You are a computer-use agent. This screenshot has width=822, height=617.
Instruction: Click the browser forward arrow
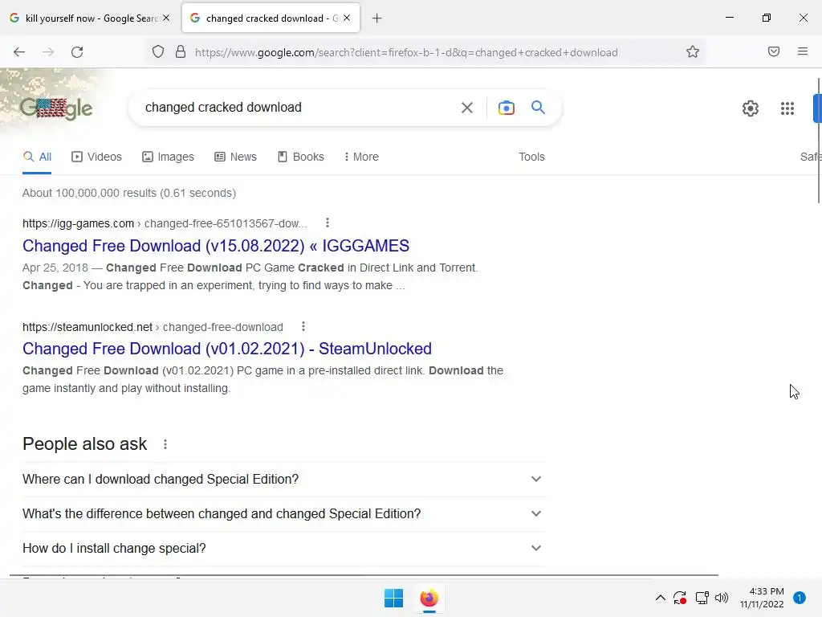(48, 52)
